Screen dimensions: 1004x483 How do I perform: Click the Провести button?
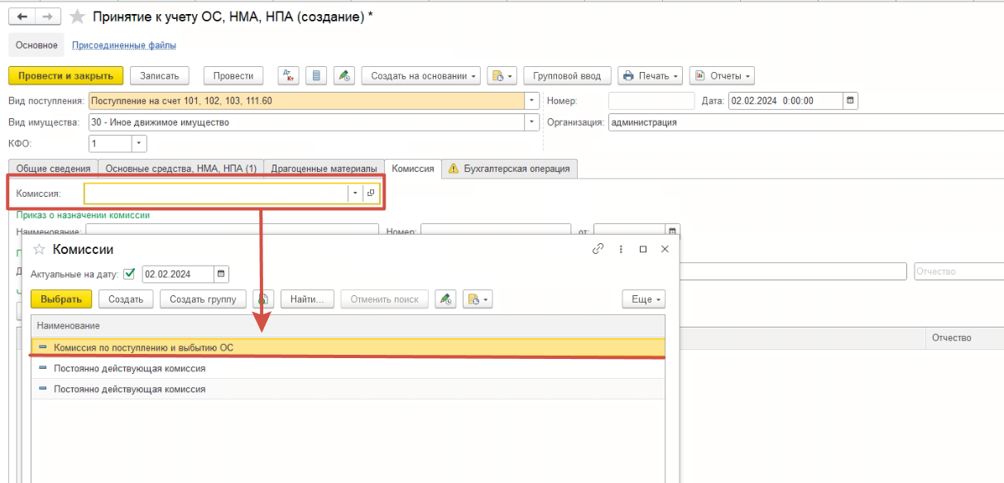click(233, 76)
